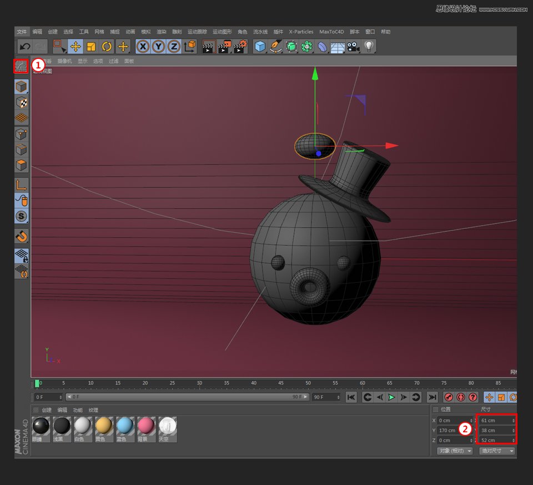The image size is (533, 485).
Task: Click the stepper on the 90 F end frame field
Action: [x=338, y=397]
